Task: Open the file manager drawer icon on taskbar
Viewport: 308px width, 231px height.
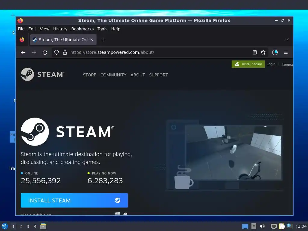Action: click(x=43, y=226)
